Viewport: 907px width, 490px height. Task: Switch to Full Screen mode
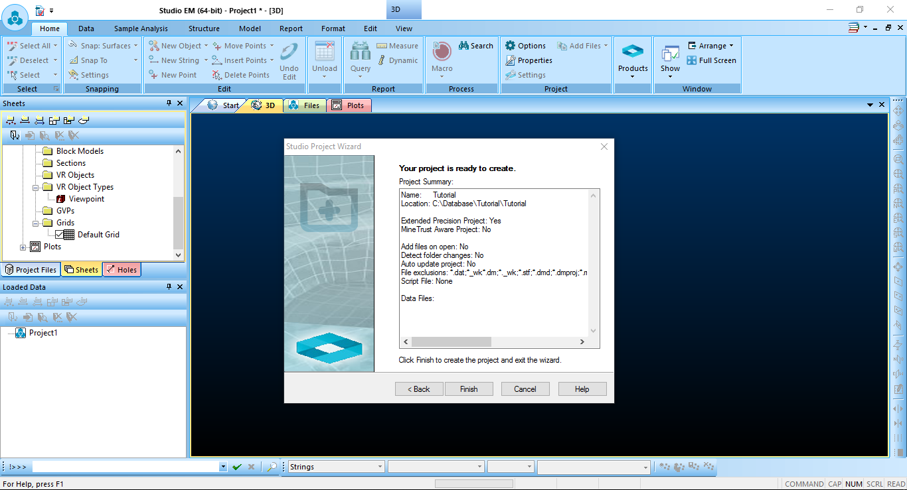click(x=711, y=60)
